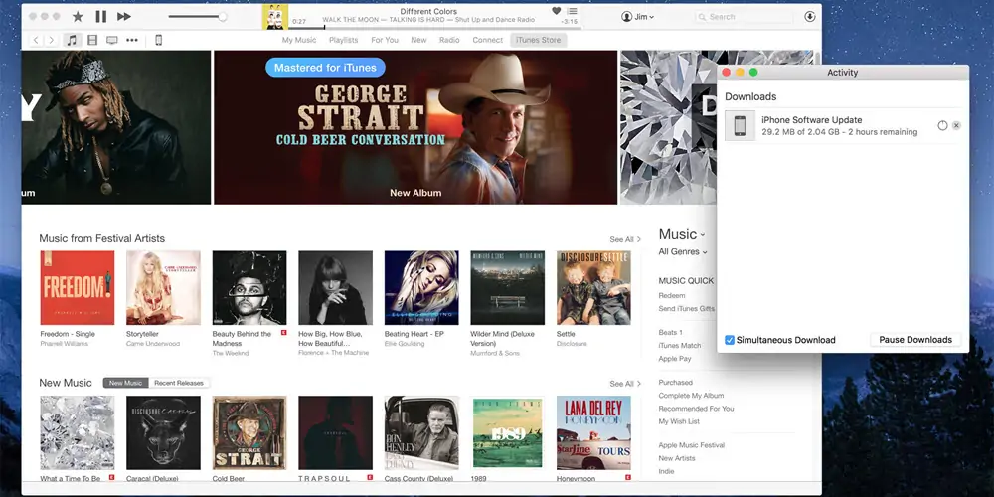This screenshot has height=497, width=994.
Task: Select the Recent Releases segment toggle
Action: [x=179, y=383]
